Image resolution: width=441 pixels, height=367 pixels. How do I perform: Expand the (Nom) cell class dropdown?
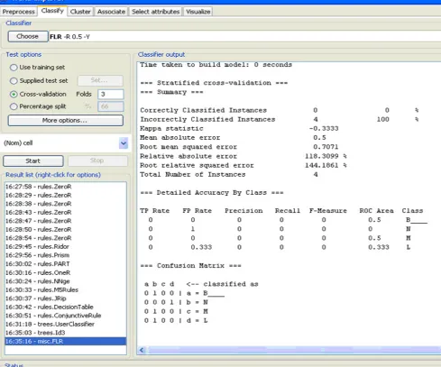tap(124, 143)
